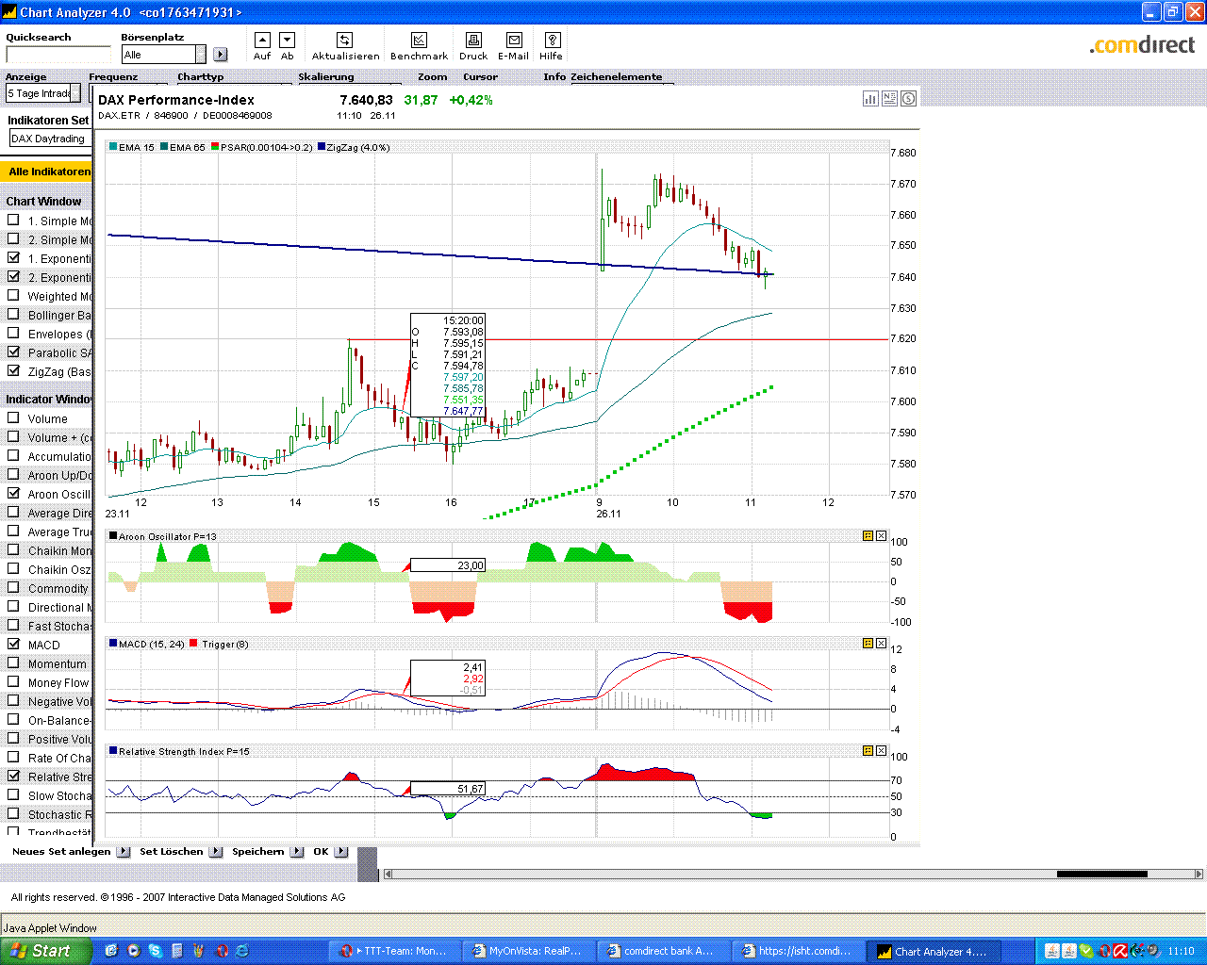This screenshot has height=965, width=1207.
Task: Open the news icon in the chart header
Action: [x=889, y=98]
